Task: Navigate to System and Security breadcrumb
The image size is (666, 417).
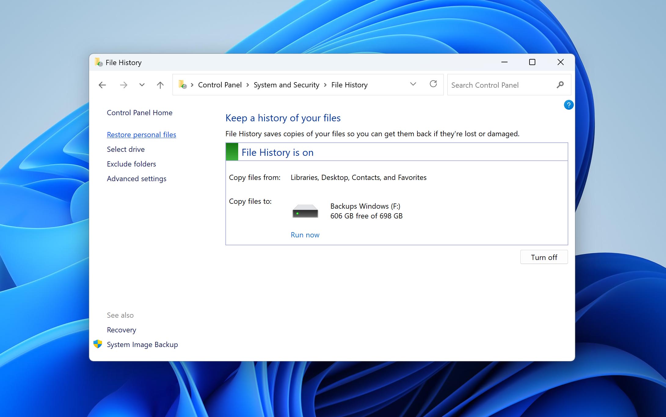Action: (x=286, y=85)
